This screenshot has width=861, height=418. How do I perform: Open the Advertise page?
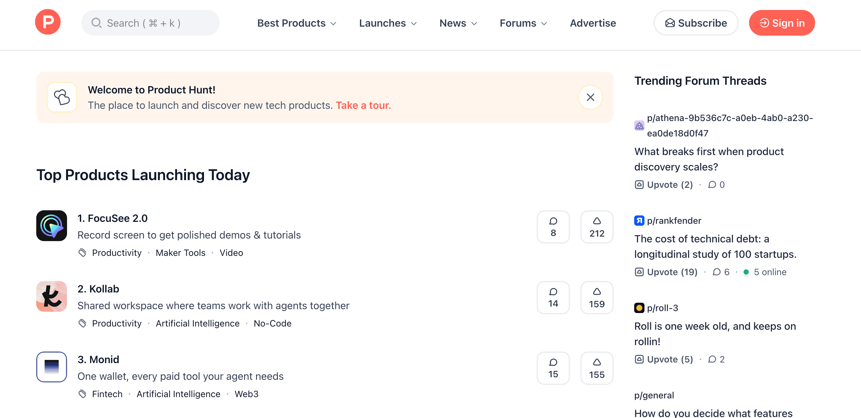(592, 23)
